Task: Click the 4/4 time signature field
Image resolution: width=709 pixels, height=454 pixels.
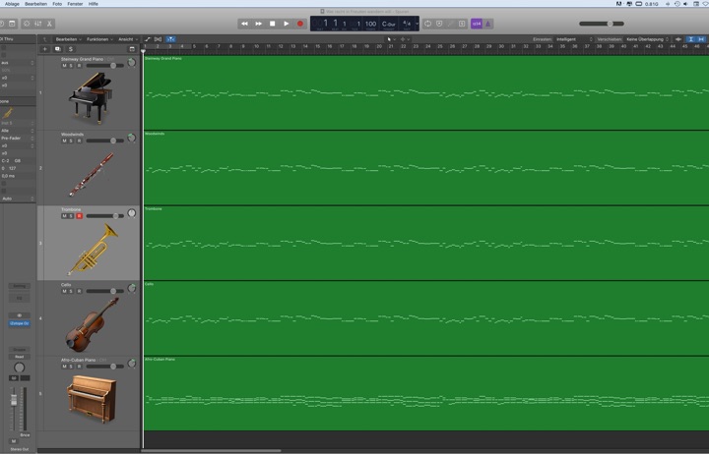Action: 407,23
